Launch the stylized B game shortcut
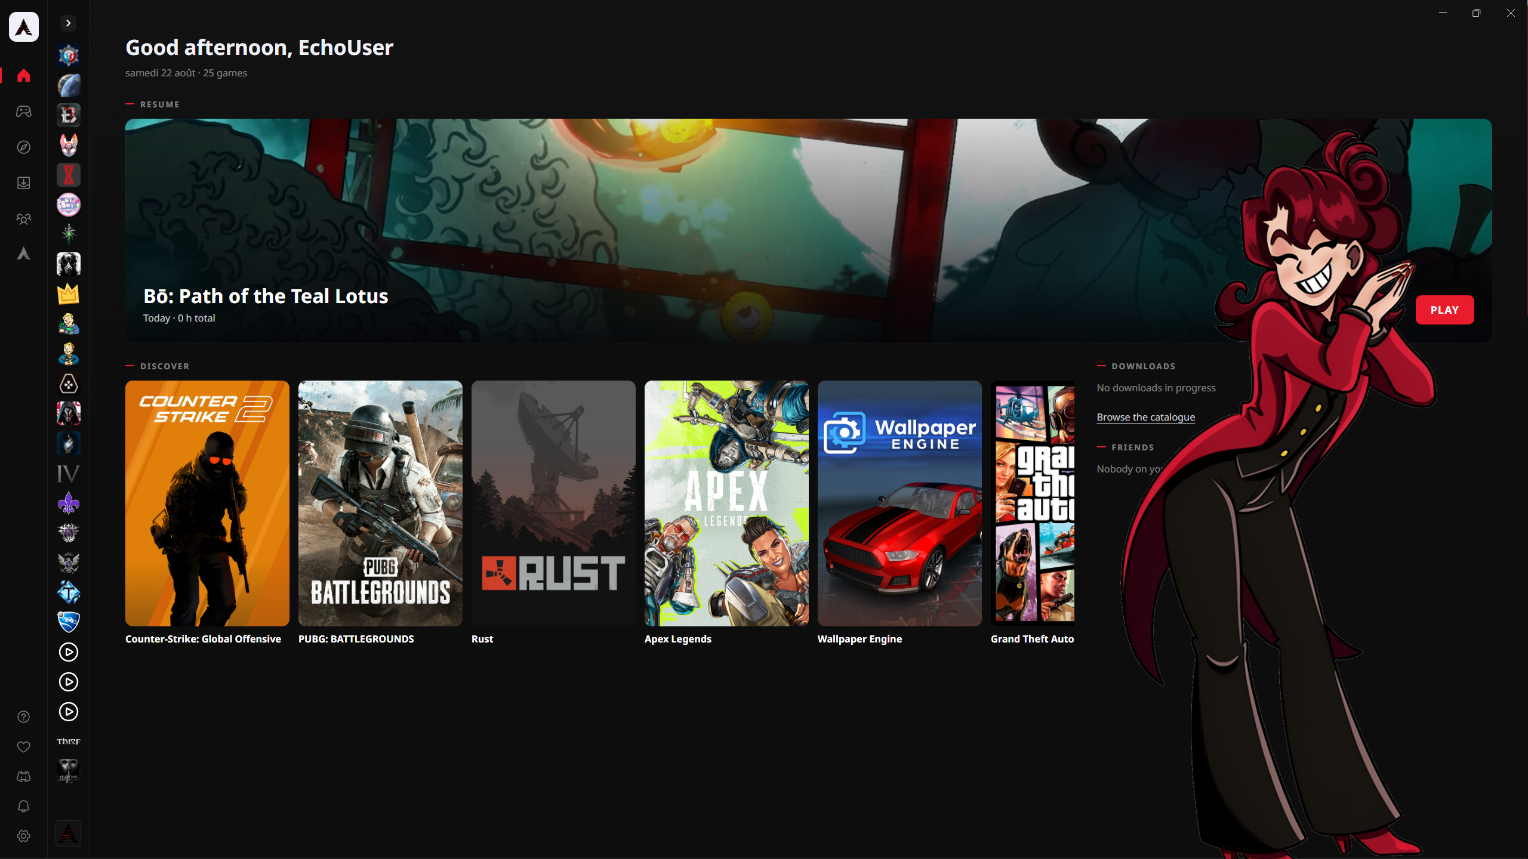 coord(69,115)
